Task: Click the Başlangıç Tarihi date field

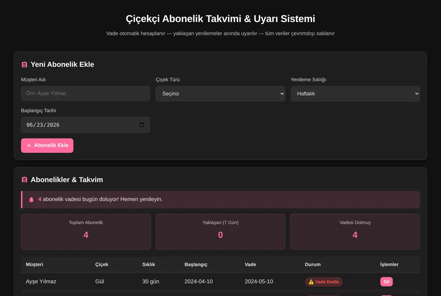Action: click(86, 125)
